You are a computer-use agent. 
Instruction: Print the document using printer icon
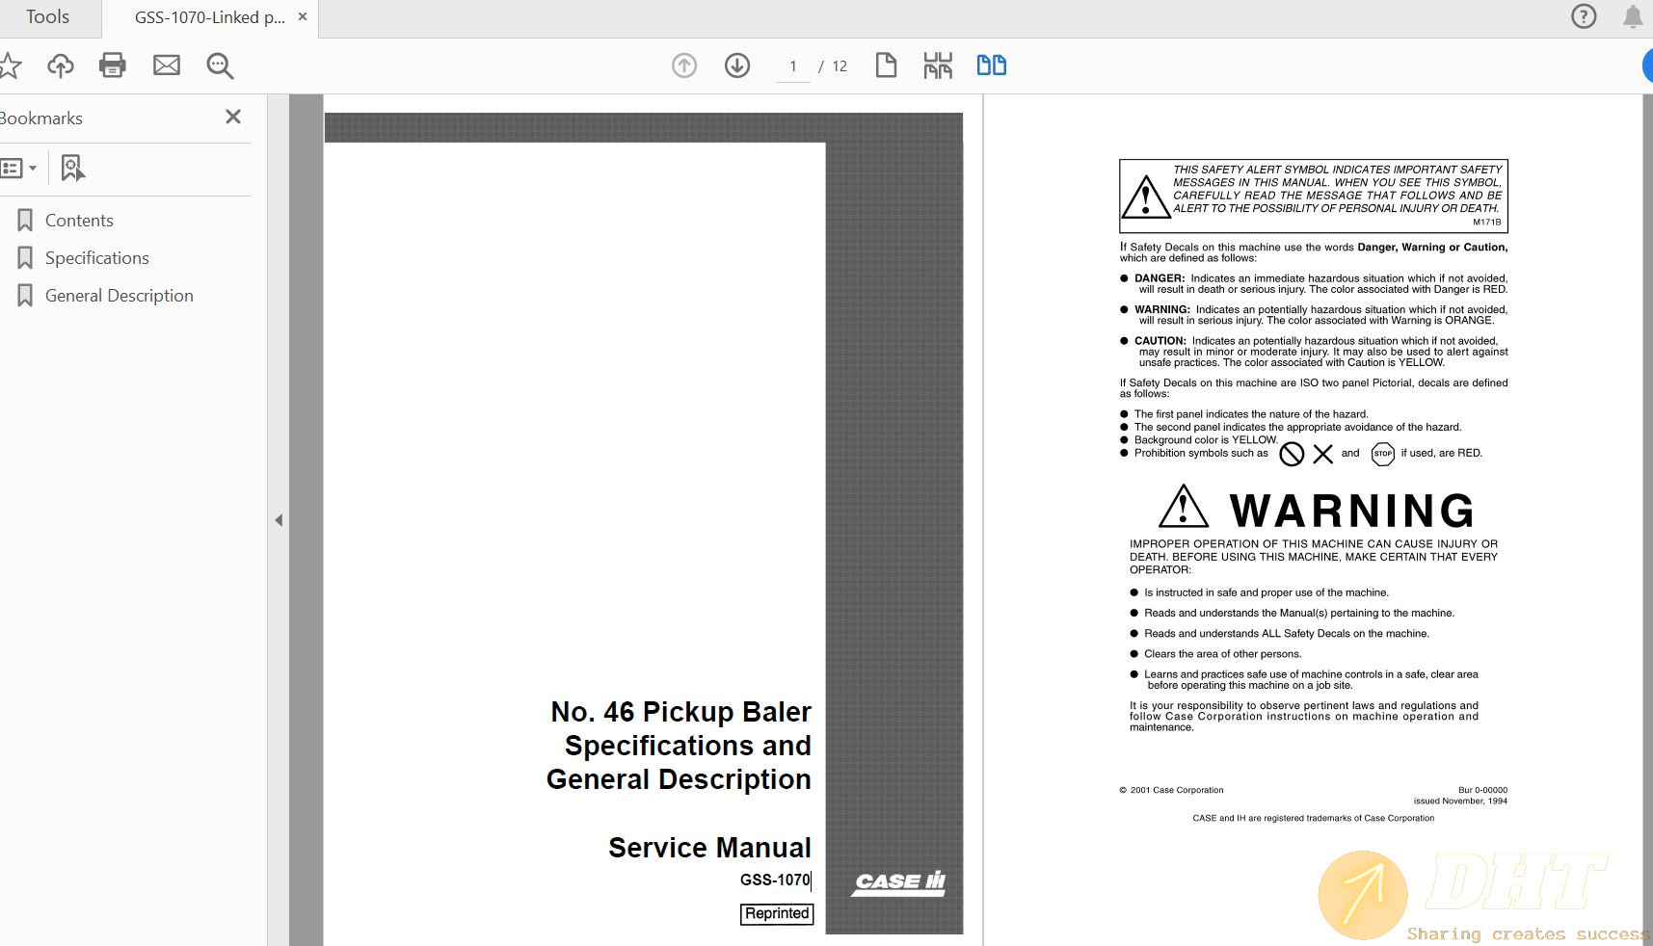click(113, 66)
